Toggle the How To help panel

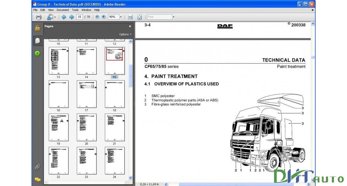tap(37, 53)
